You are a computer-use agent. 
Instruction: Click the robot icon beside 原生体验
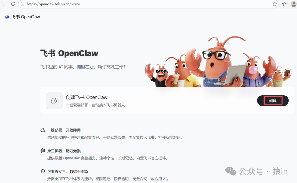click(x=43, y=151)
